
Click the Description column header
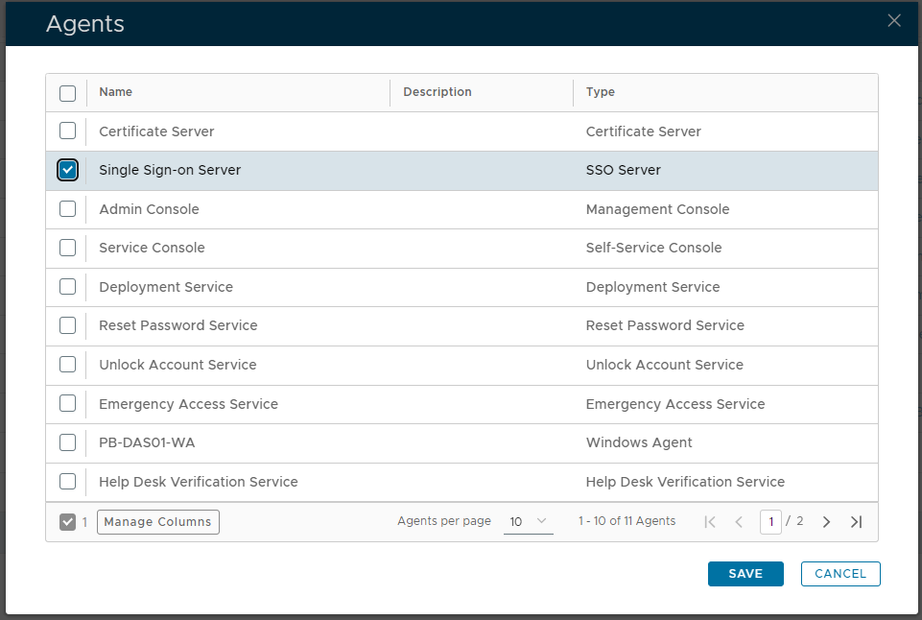coord(437,92)
